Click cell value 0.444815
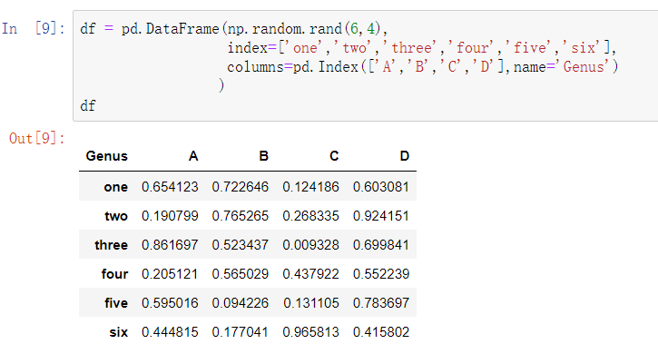The width and height of the screenshot is (658, 344). [x=170, y=332]
